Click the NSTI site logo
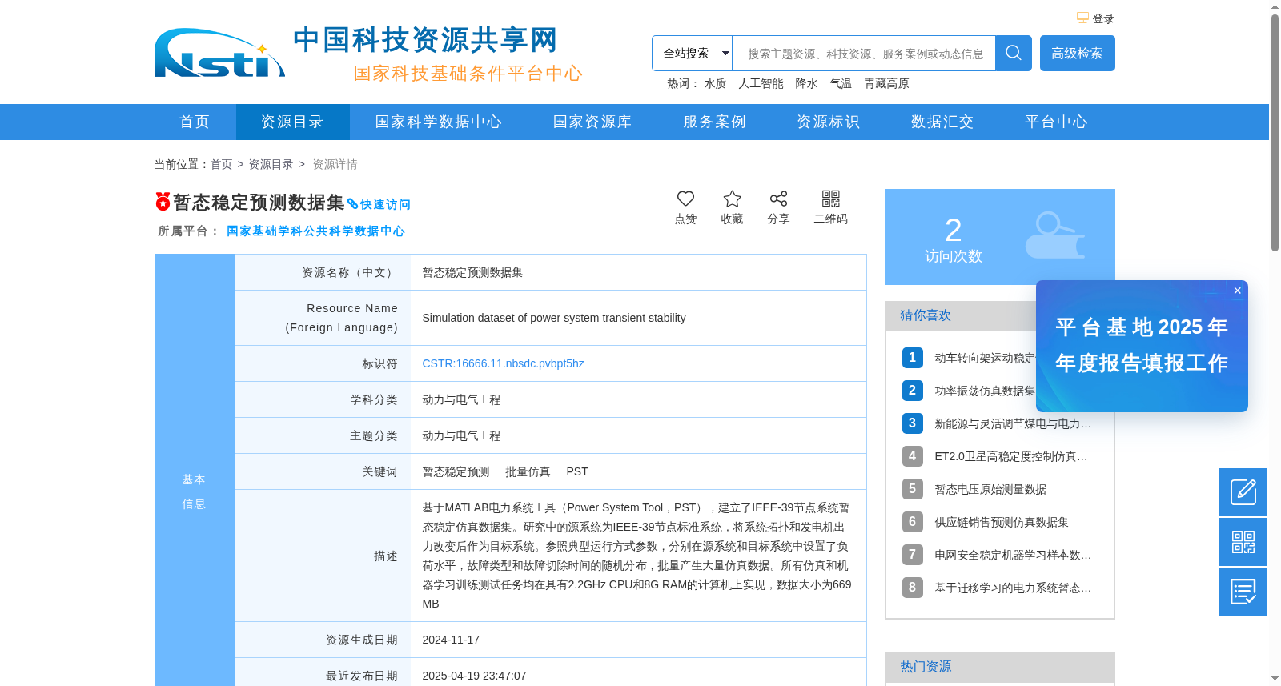The width and height of the screenshot is (1281, 686). click(x=219, y=53)
